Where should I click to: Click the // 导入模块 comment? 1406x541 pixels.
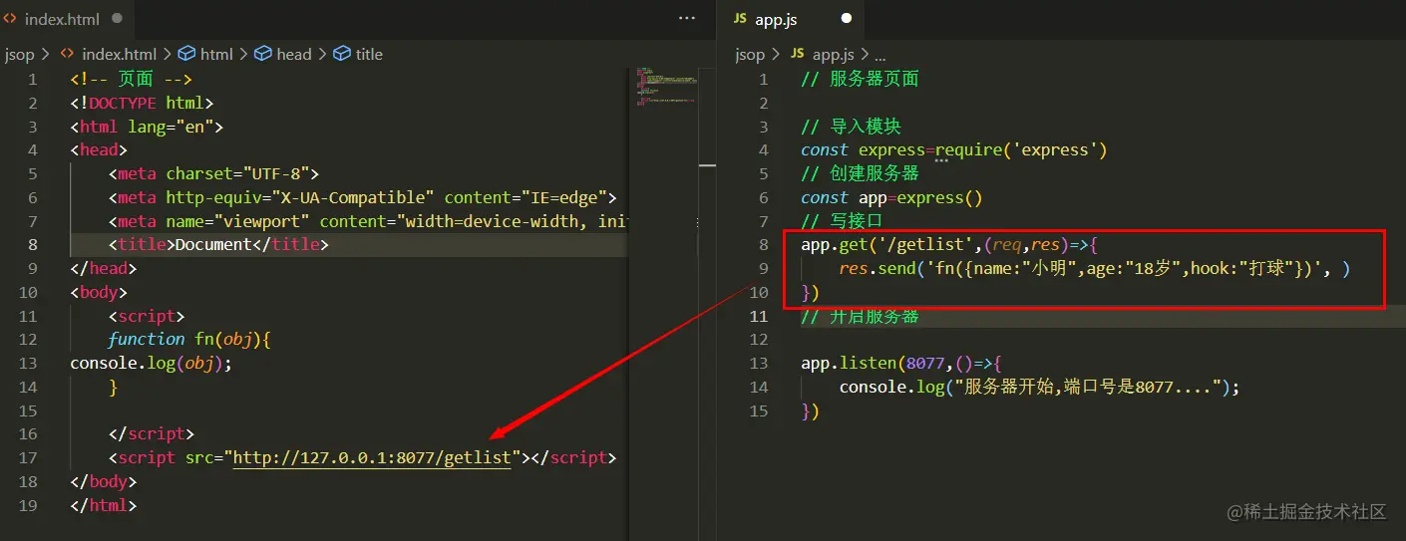coord(851,127)
